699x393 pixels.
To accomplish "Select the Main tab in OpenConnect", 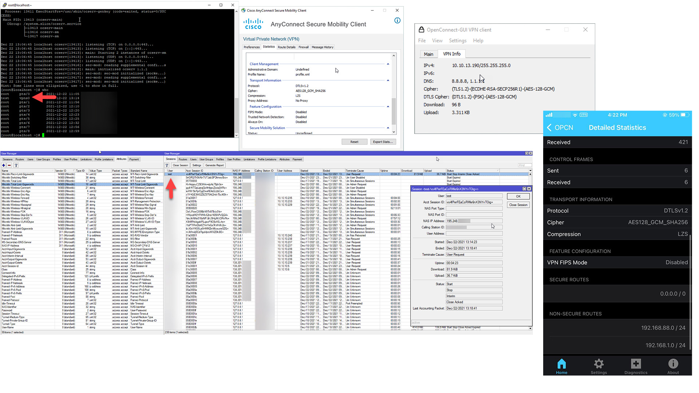I will coord(428,54).
